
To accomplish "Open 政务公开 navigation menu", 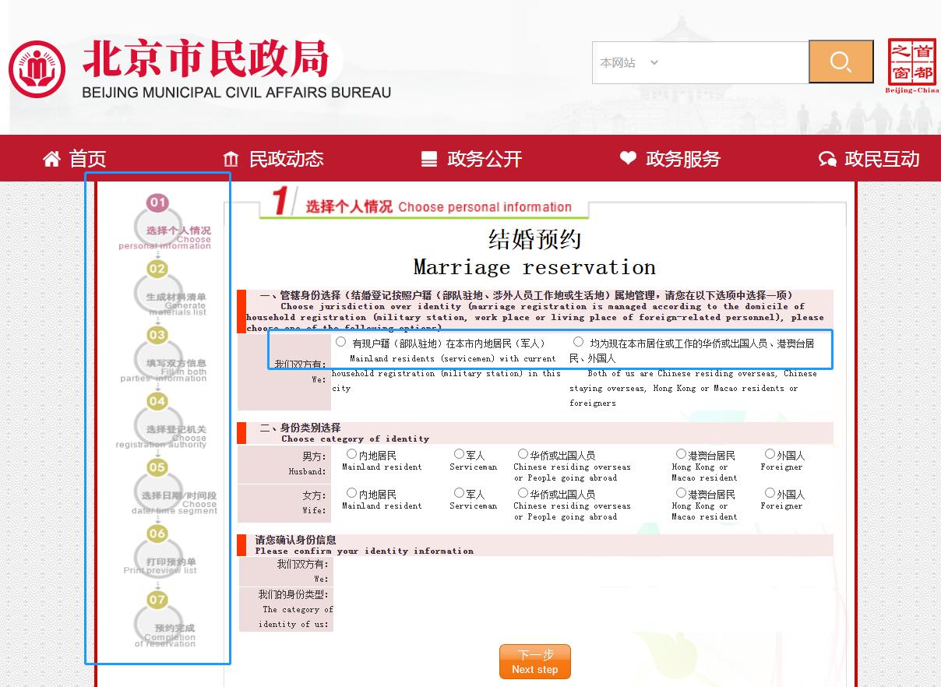I will 471,159.
